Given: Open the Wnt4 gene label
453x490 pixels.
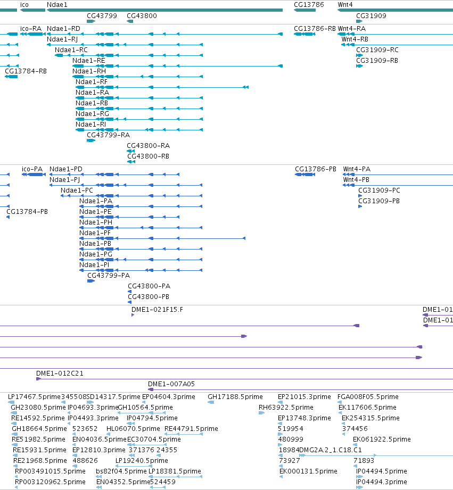Looking at the screenshot, I should coord(345,5).
